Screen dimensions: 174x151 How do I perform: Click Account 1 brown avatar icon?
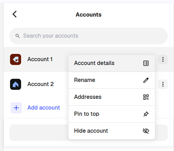[x=16, y=59]
